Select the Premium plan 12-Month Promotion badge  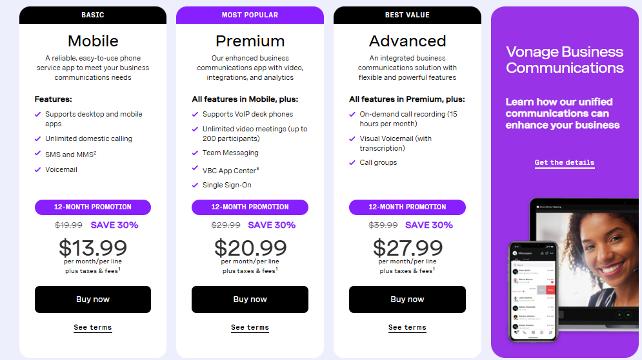coord(250,207)
